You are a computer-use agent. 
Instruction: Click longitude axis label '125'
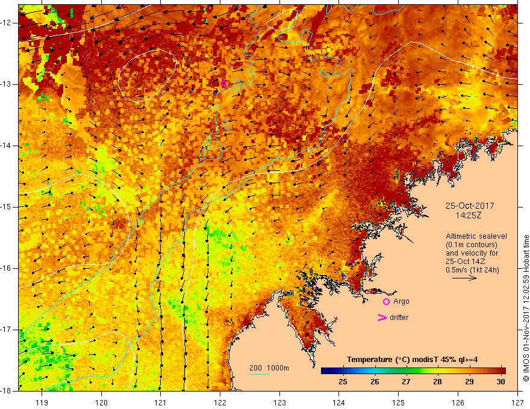(x=399, y=402)
